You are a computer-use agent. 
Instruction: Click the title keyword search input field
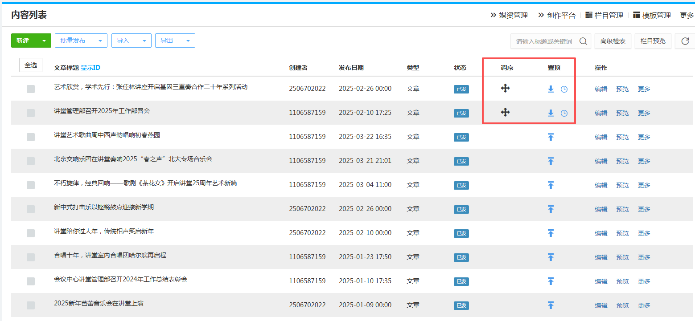click(x=544, y=41)
